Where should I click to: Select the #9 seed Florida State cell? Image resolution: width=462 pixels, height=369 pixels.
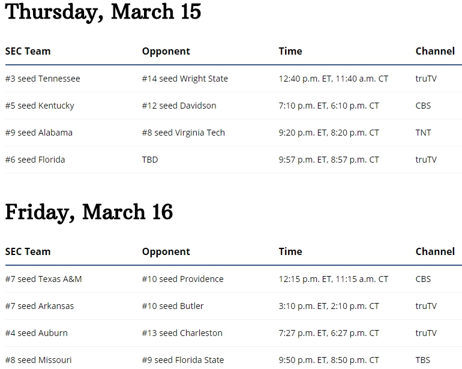183,360
